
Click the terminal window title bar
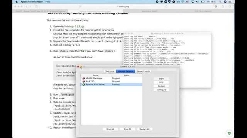(x=167, y=33)
